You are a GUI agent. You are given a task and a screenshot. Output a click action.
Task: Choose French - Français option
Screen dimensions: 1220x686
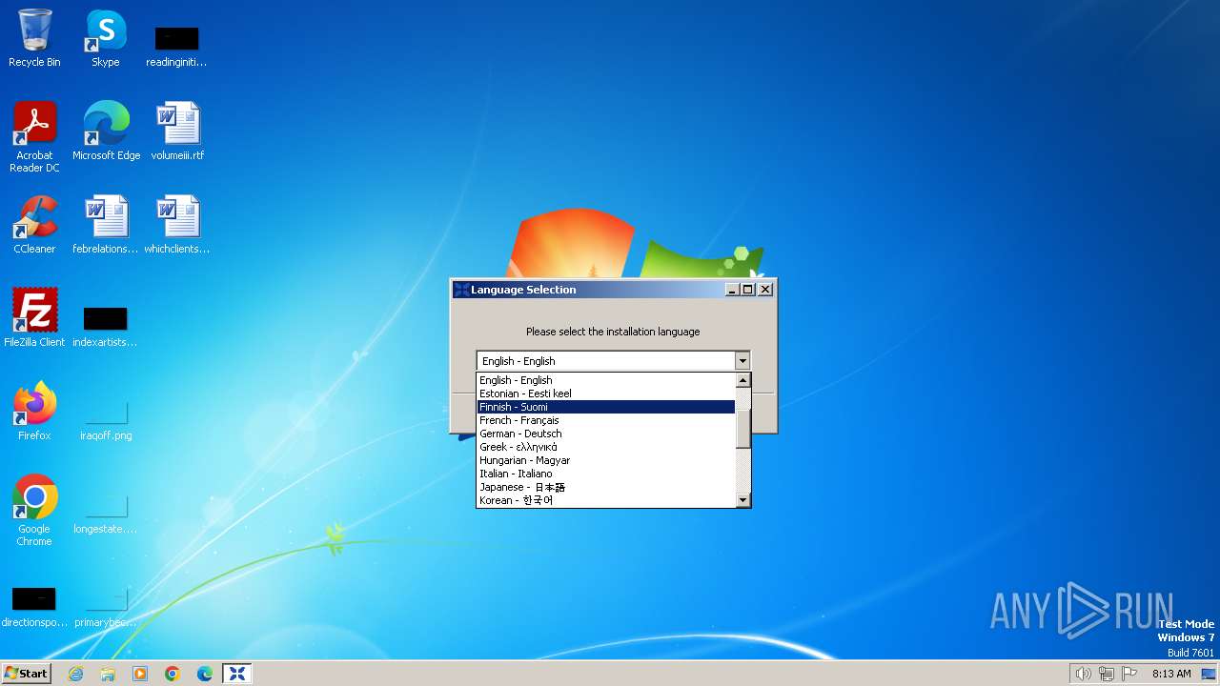[x=606, y=420]
